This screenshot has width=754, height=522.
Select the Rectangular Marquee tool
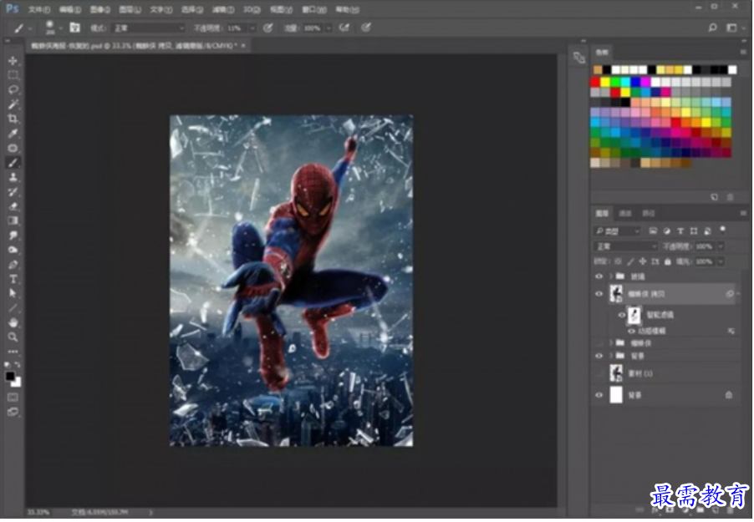[13, 75]
